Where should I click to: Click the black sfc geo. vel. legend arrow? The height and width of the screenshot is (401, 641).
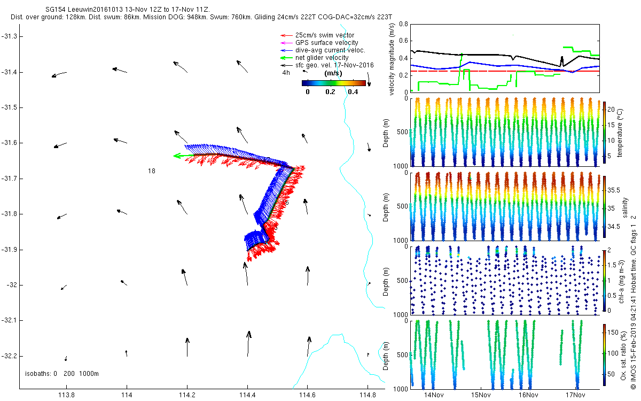(286, 65)
